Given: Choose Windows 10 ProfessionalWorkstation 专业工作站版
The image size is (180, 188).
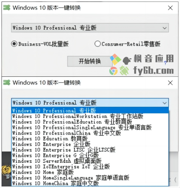Looking at the screenshot, I should pos(90,116).
